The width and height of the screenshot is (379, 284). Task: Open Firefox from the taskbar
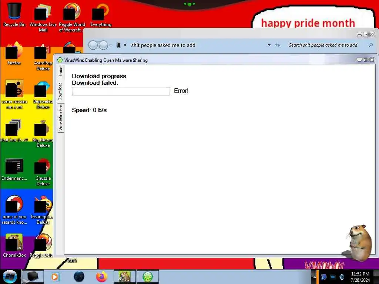(102, 277)
